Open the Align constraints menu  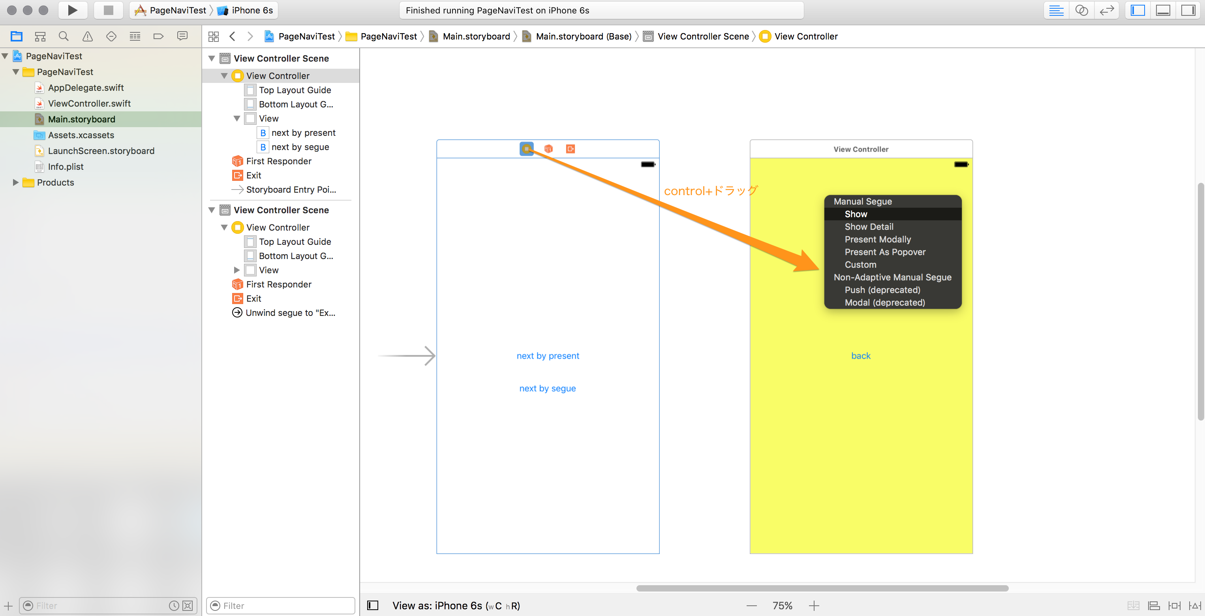pyautogui.click(x=1154, y=606)
